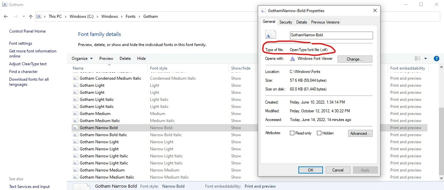
Task: Click the Gotham Medium Italic file icon
Action: pos(76,121)
